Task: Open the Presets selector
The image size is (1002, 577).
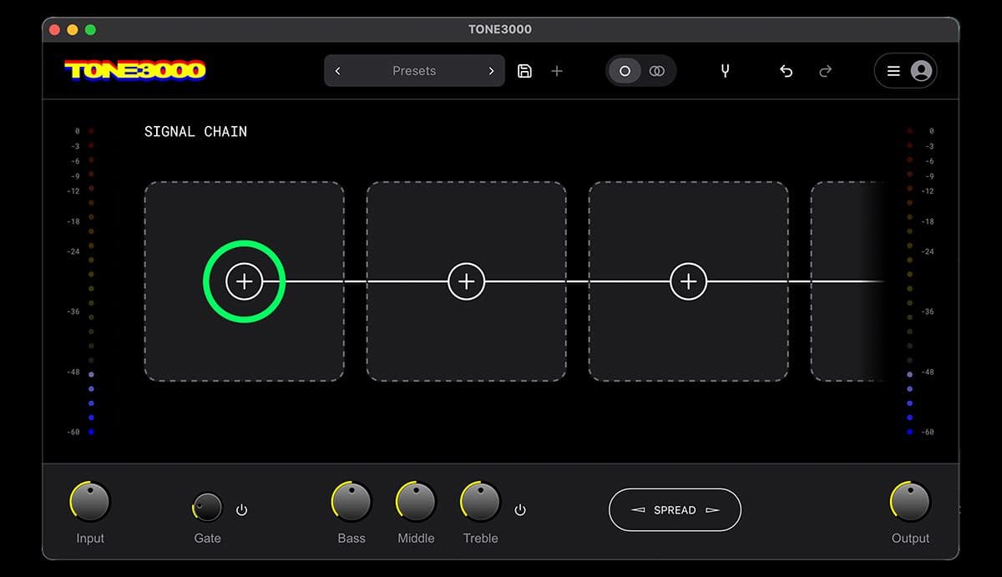Action: pyautogui.click(x=414, y=71)
